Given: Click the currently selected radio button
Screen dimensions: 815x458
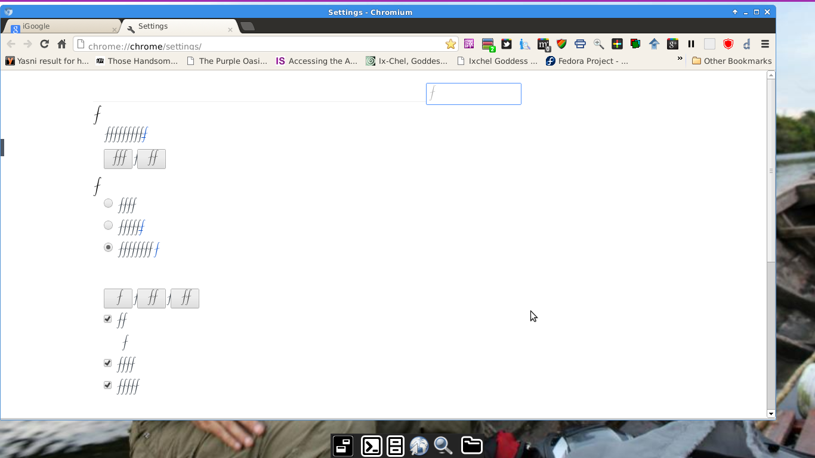Looking at the screenshot, I should (x=108, y=247).
